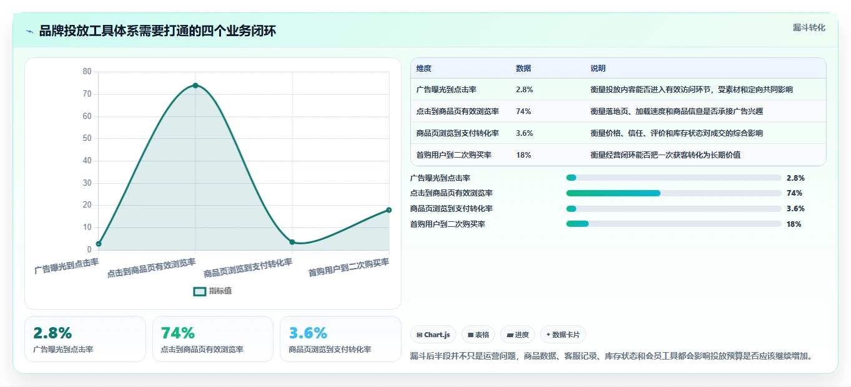Open the 74% 点击到商品页有效浏览率 data card
The height and width of the screenshot is (387, 851).
pyautogui.click(x=213, y=339)
